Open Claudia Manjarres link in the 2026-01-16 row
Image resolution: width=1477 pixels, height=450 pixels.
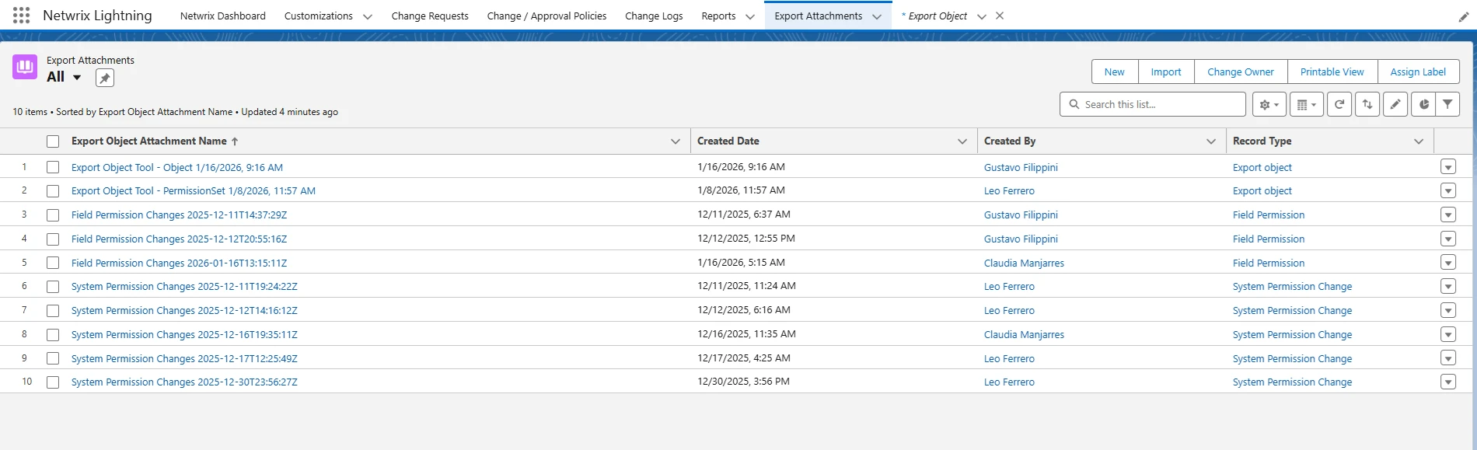tap(1024, 263)
